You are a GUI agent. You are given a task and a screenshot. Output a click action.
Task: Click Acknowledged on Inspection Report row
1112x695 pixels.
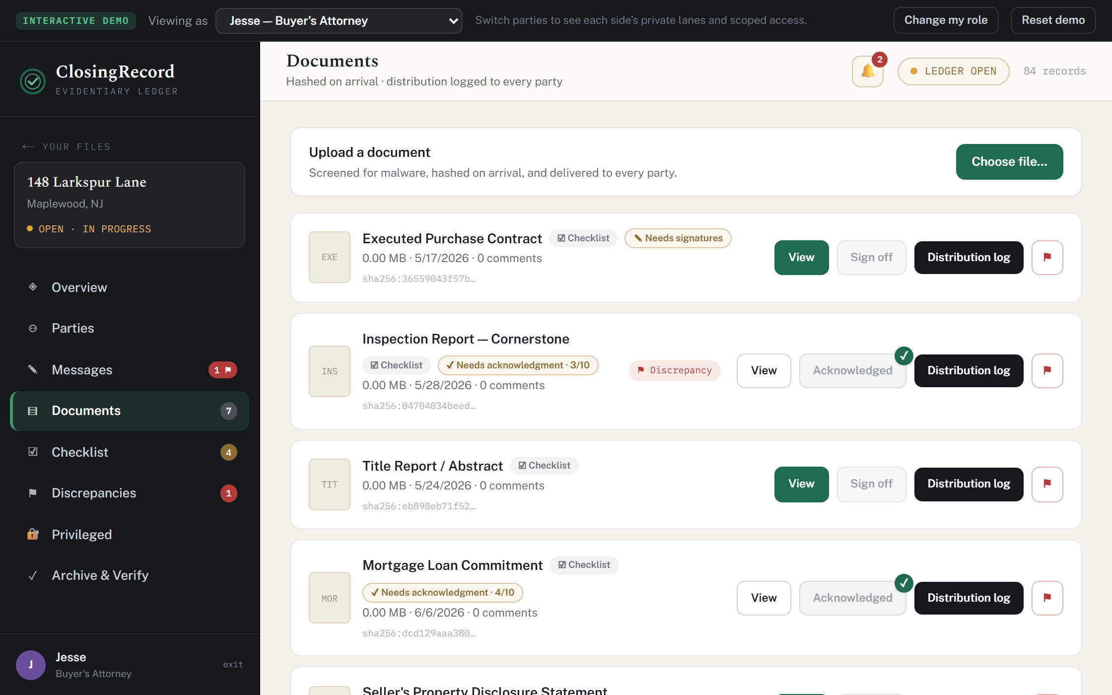tap(852, 370)
